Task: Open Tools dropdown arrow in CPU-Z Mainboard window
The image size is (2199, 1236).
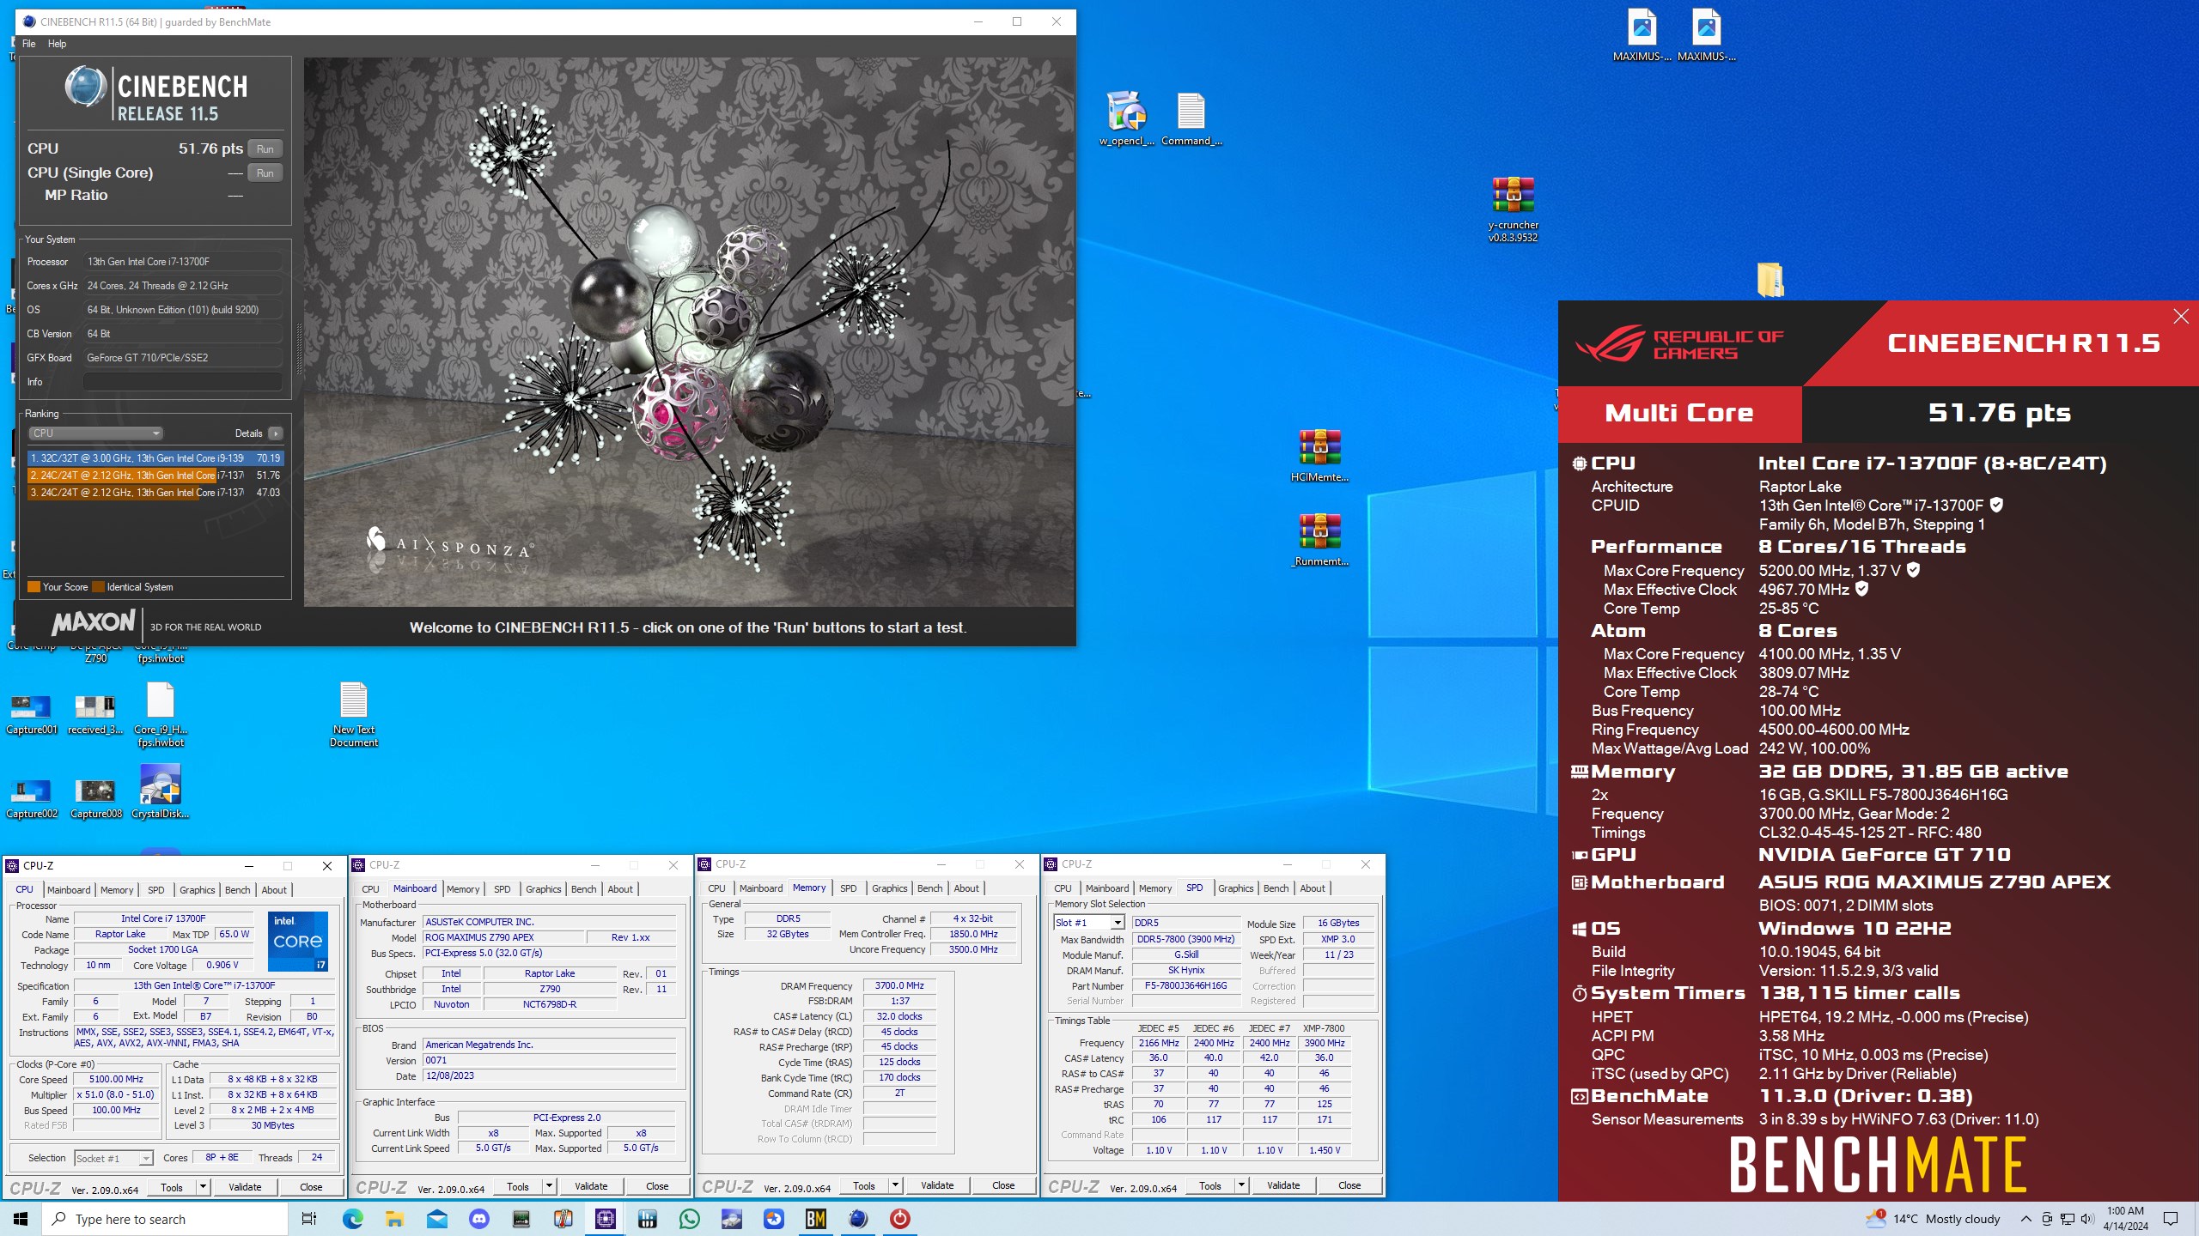Action: pyautogui.click(x=549, y=1186)
